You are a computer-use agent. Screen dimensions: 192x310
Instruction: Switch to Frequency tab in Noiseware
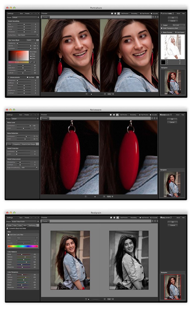(x=16, y=144)
